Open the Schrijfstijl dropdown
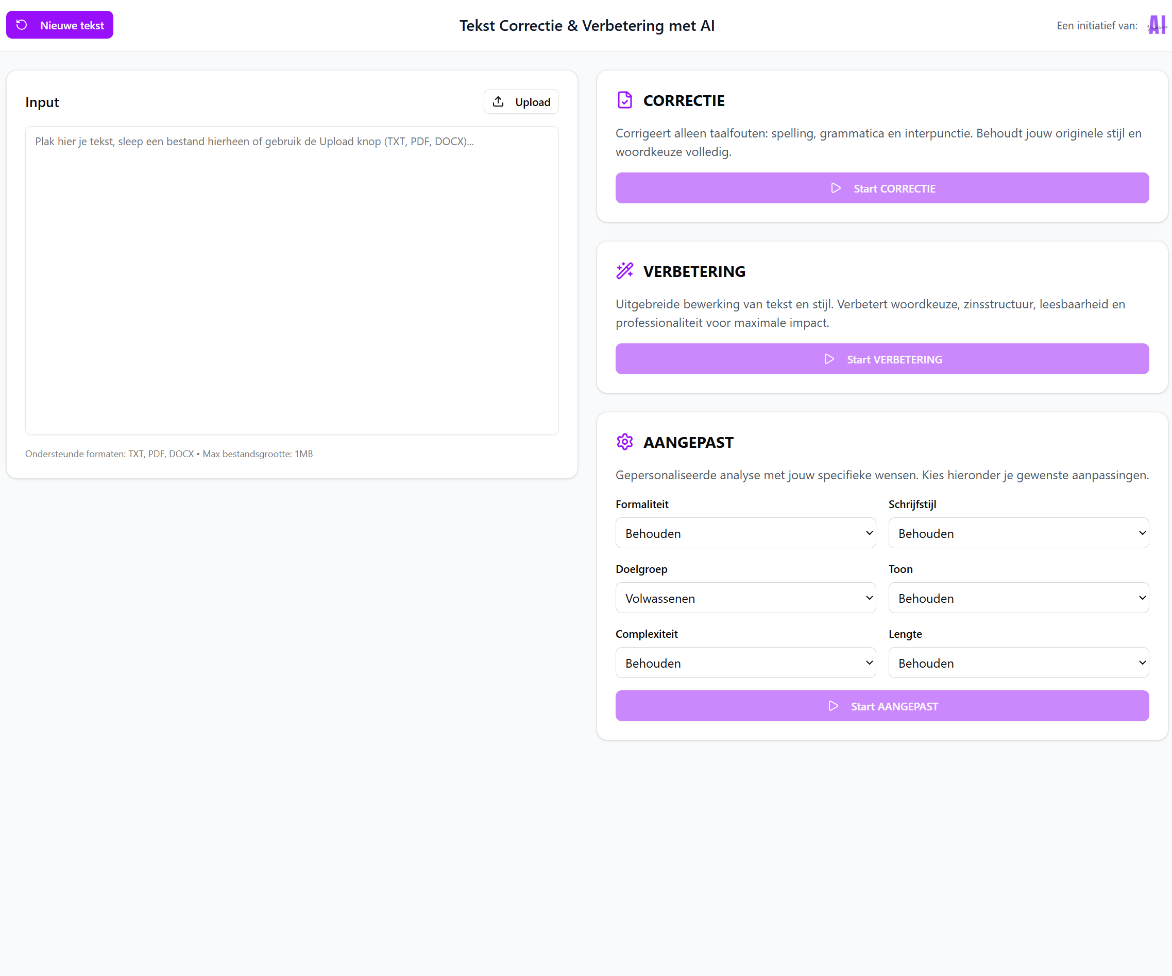 1018,533
